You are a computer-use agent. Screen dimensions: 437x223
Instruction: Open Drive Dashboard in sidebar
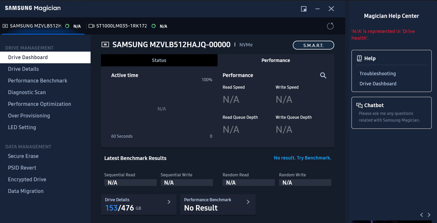[45, 57]
